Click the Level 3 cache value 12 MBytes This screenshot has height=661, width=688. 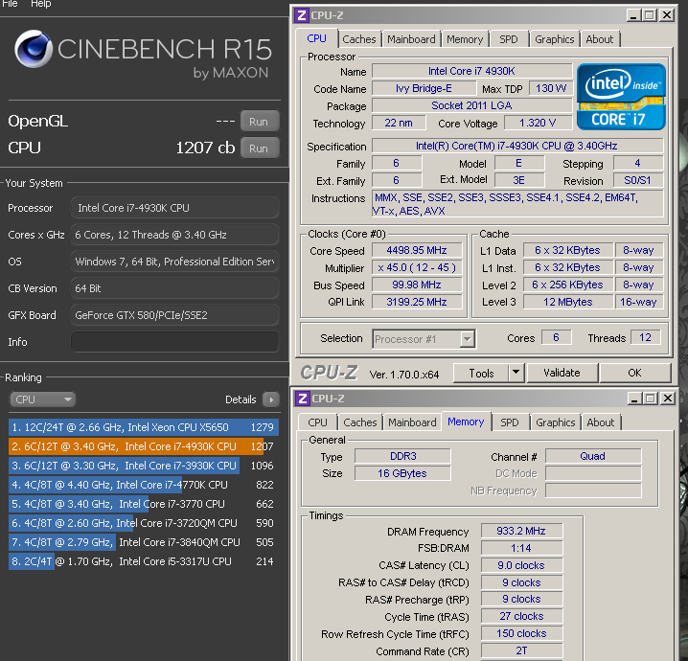coord(568,302)
